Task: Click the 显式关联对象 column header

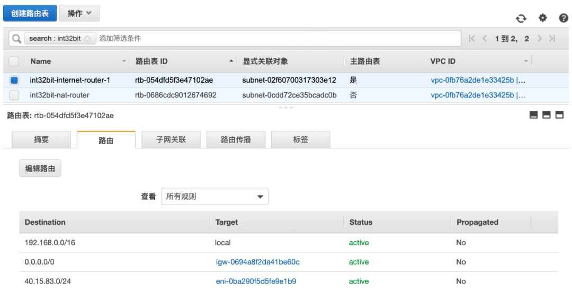Action: [265, 61]
